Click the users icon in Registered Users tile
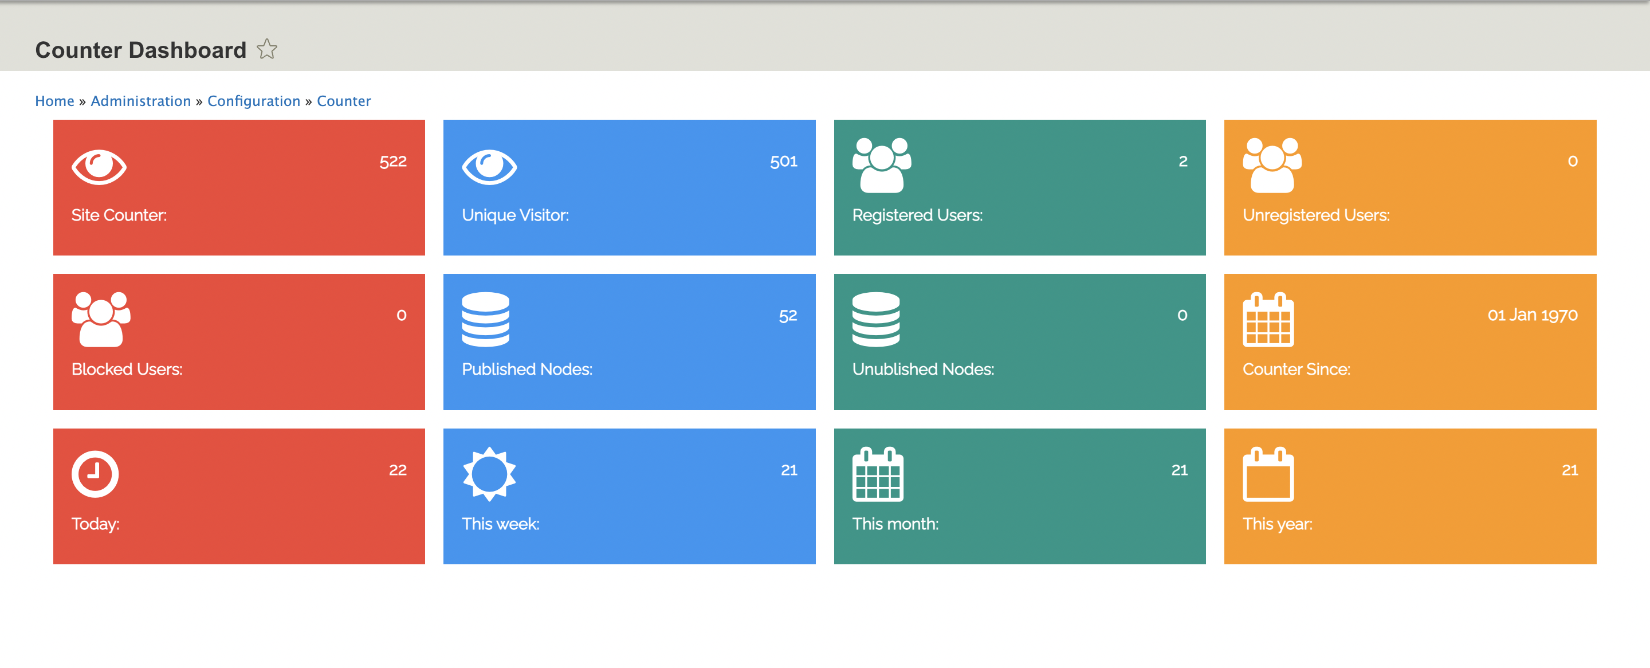This screenshot has width=1650, height=668. point(881,165)
